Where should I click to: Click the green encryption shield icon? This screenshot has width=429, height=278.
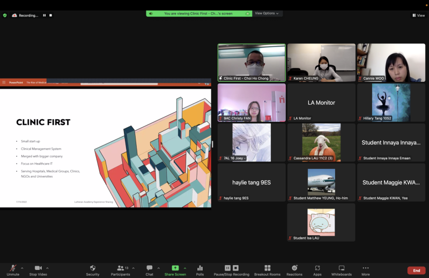[5, 16]
